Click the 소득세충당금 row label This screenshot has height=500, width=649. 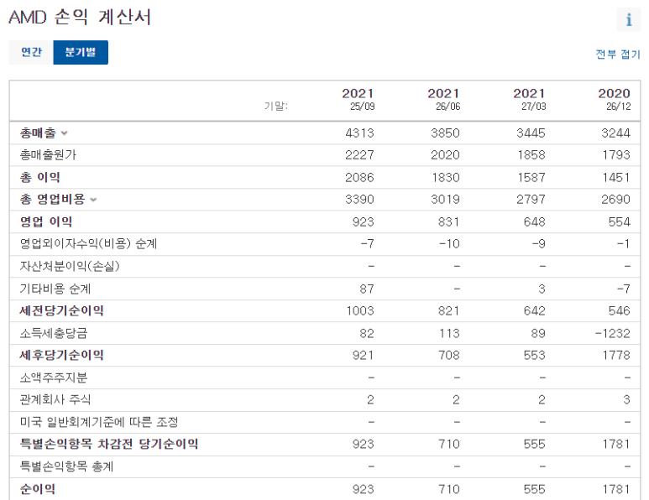click(54, 333)
